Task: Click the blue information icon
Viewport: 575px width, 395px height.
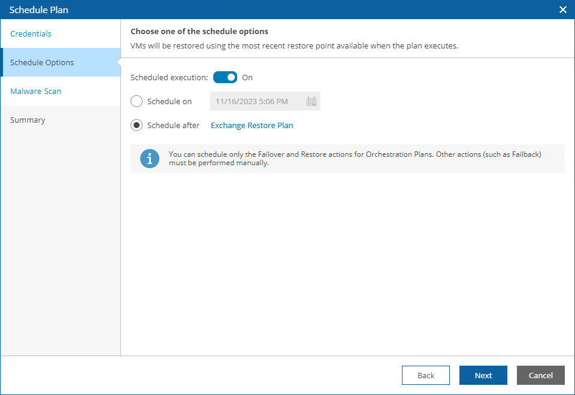Action: point(150,159)
